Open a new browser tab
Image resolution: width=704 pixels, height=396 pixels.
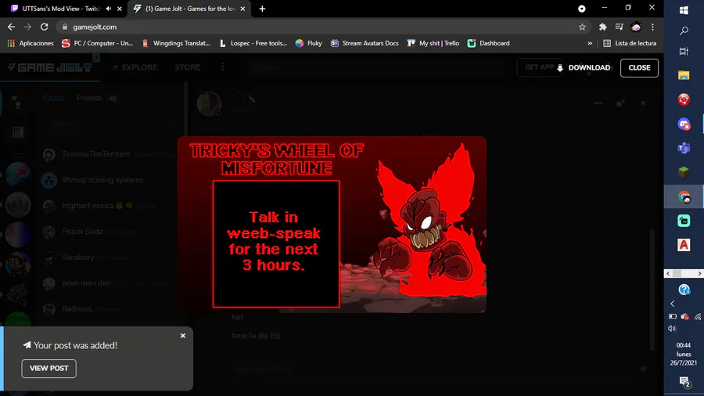tap(262, 9)
